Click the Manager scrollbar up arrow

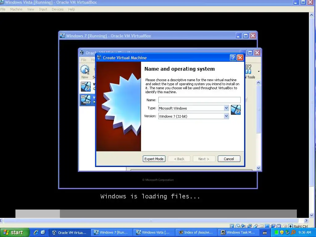pyautogui.click(x=258, y=83)
